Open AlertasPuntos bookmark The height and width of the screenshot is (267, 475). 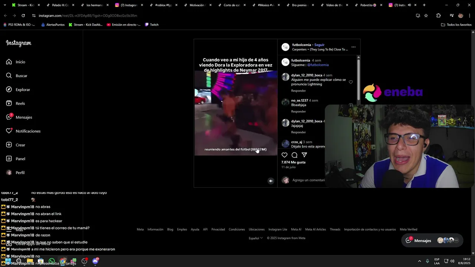coord(53,25)
